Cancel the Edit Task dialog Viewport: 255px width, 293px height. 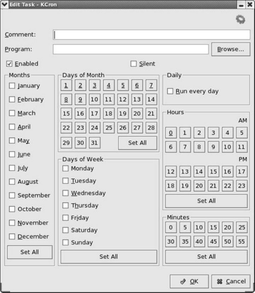(x=231, y=281)
